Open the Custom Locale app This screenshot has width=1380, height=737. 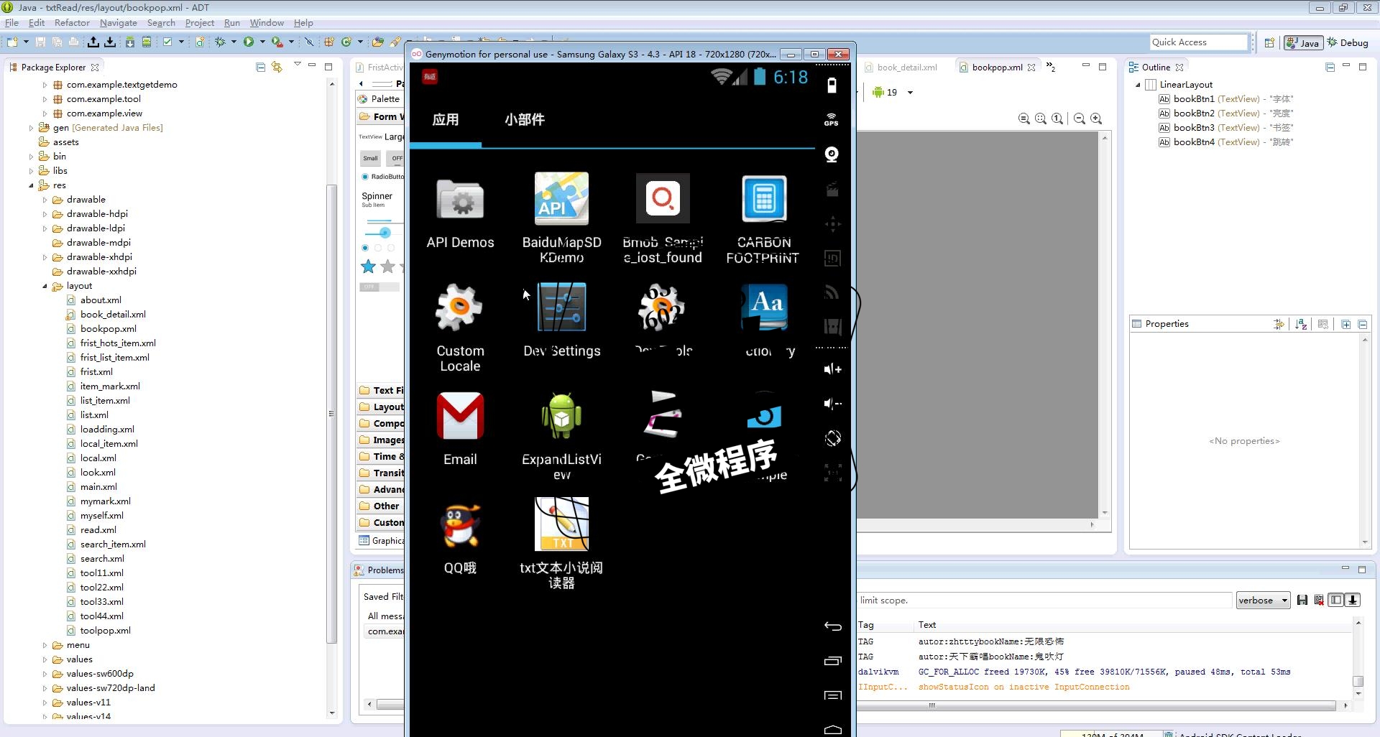pyautogui.click(x=460, y=327)
